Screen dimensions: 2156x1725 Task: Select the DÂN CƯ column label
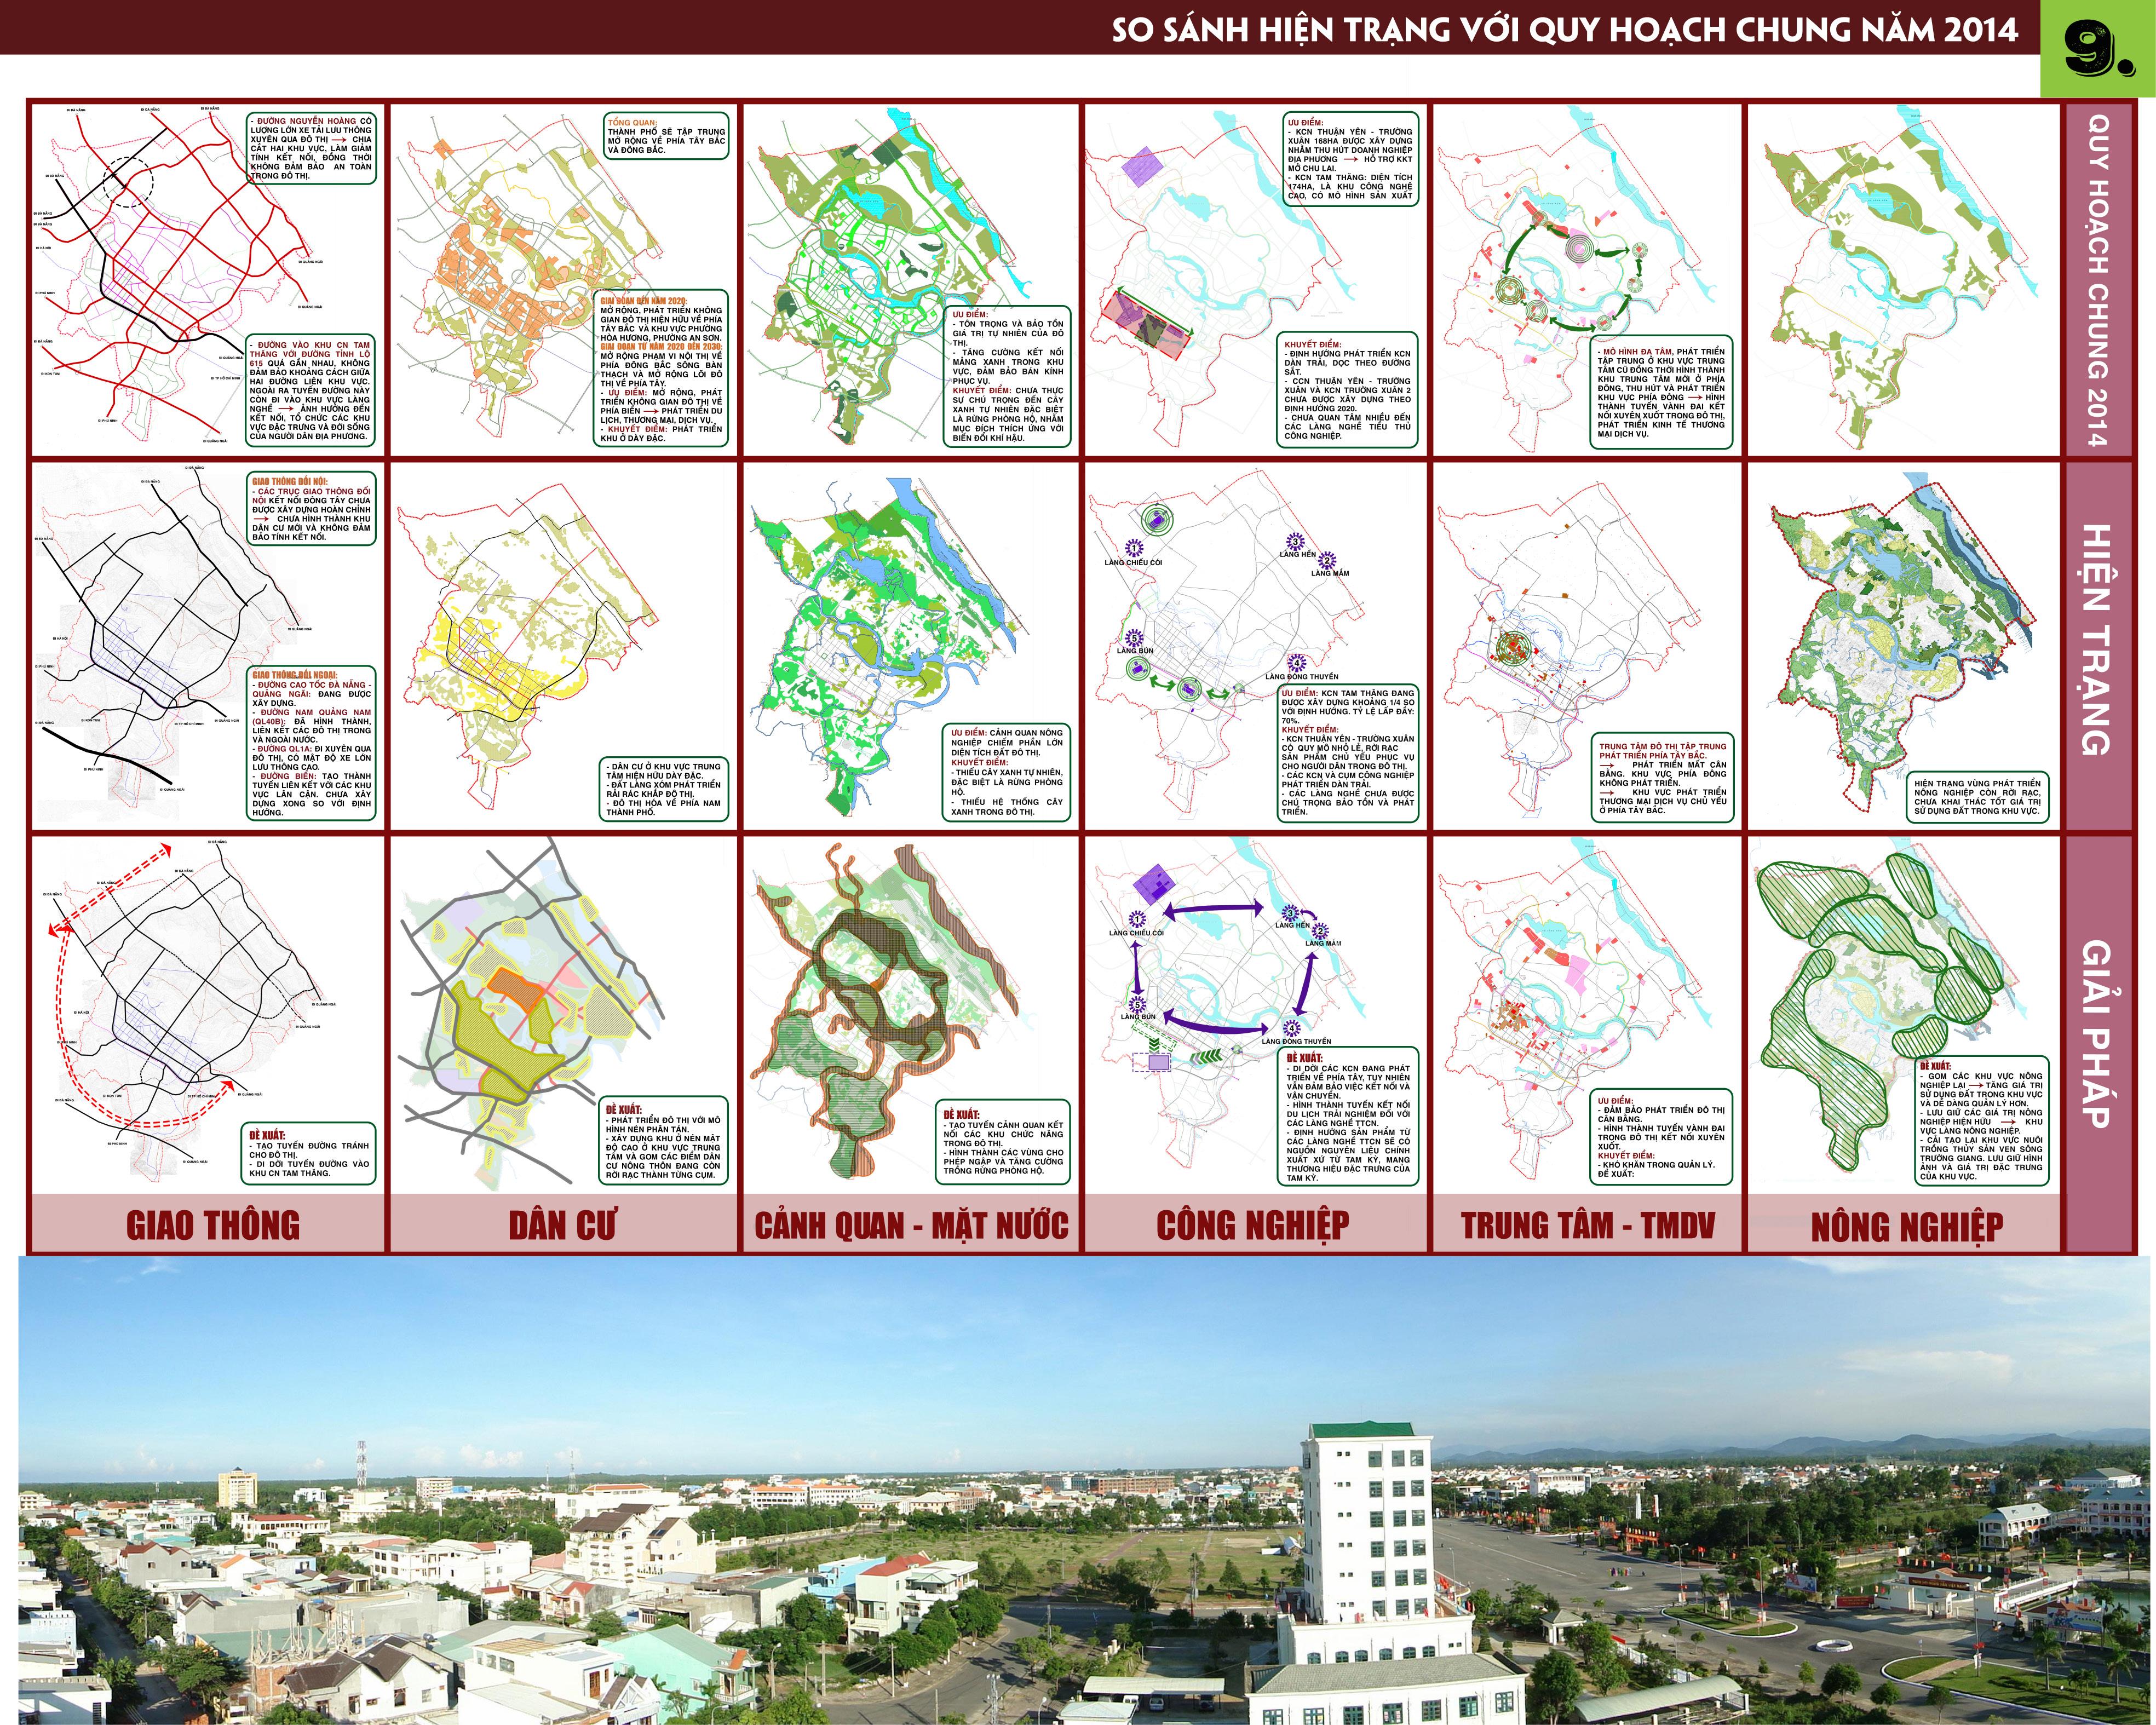click(563, 1225)
